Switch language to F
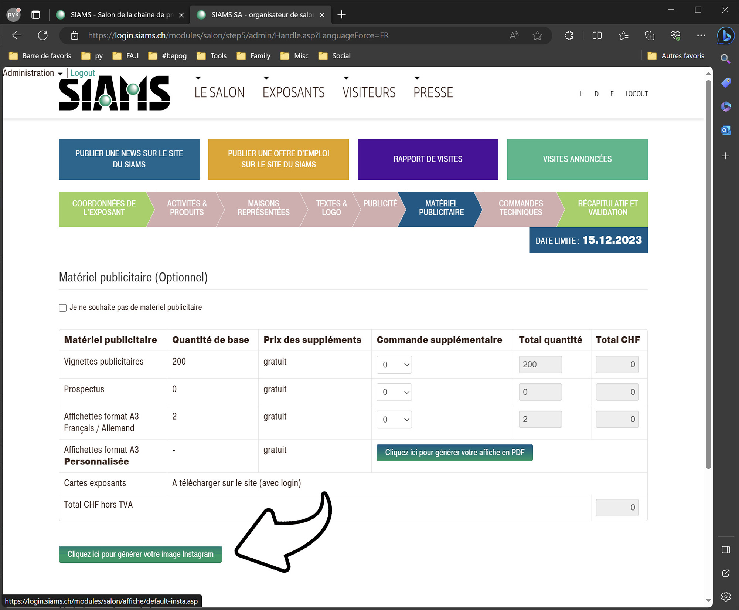The width and height of the screenshot is (739, 610). click(x=581, y=94)
